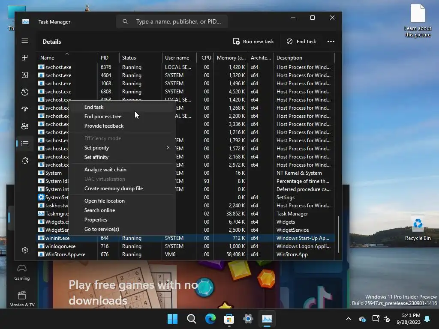Click the Task Manager description cell
This screenshot has height=329, width=439.
click(292, 214)
